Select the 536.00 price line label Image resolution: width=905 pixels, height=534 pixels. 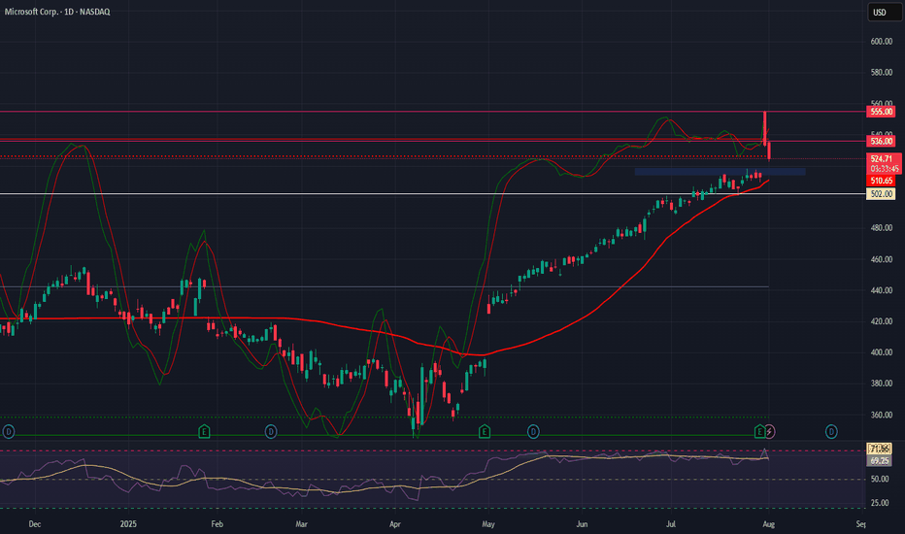(x=881, y=141)
